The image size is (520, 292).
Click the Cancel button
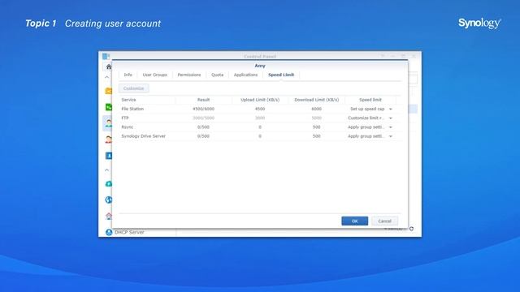[x=384, y=221]
